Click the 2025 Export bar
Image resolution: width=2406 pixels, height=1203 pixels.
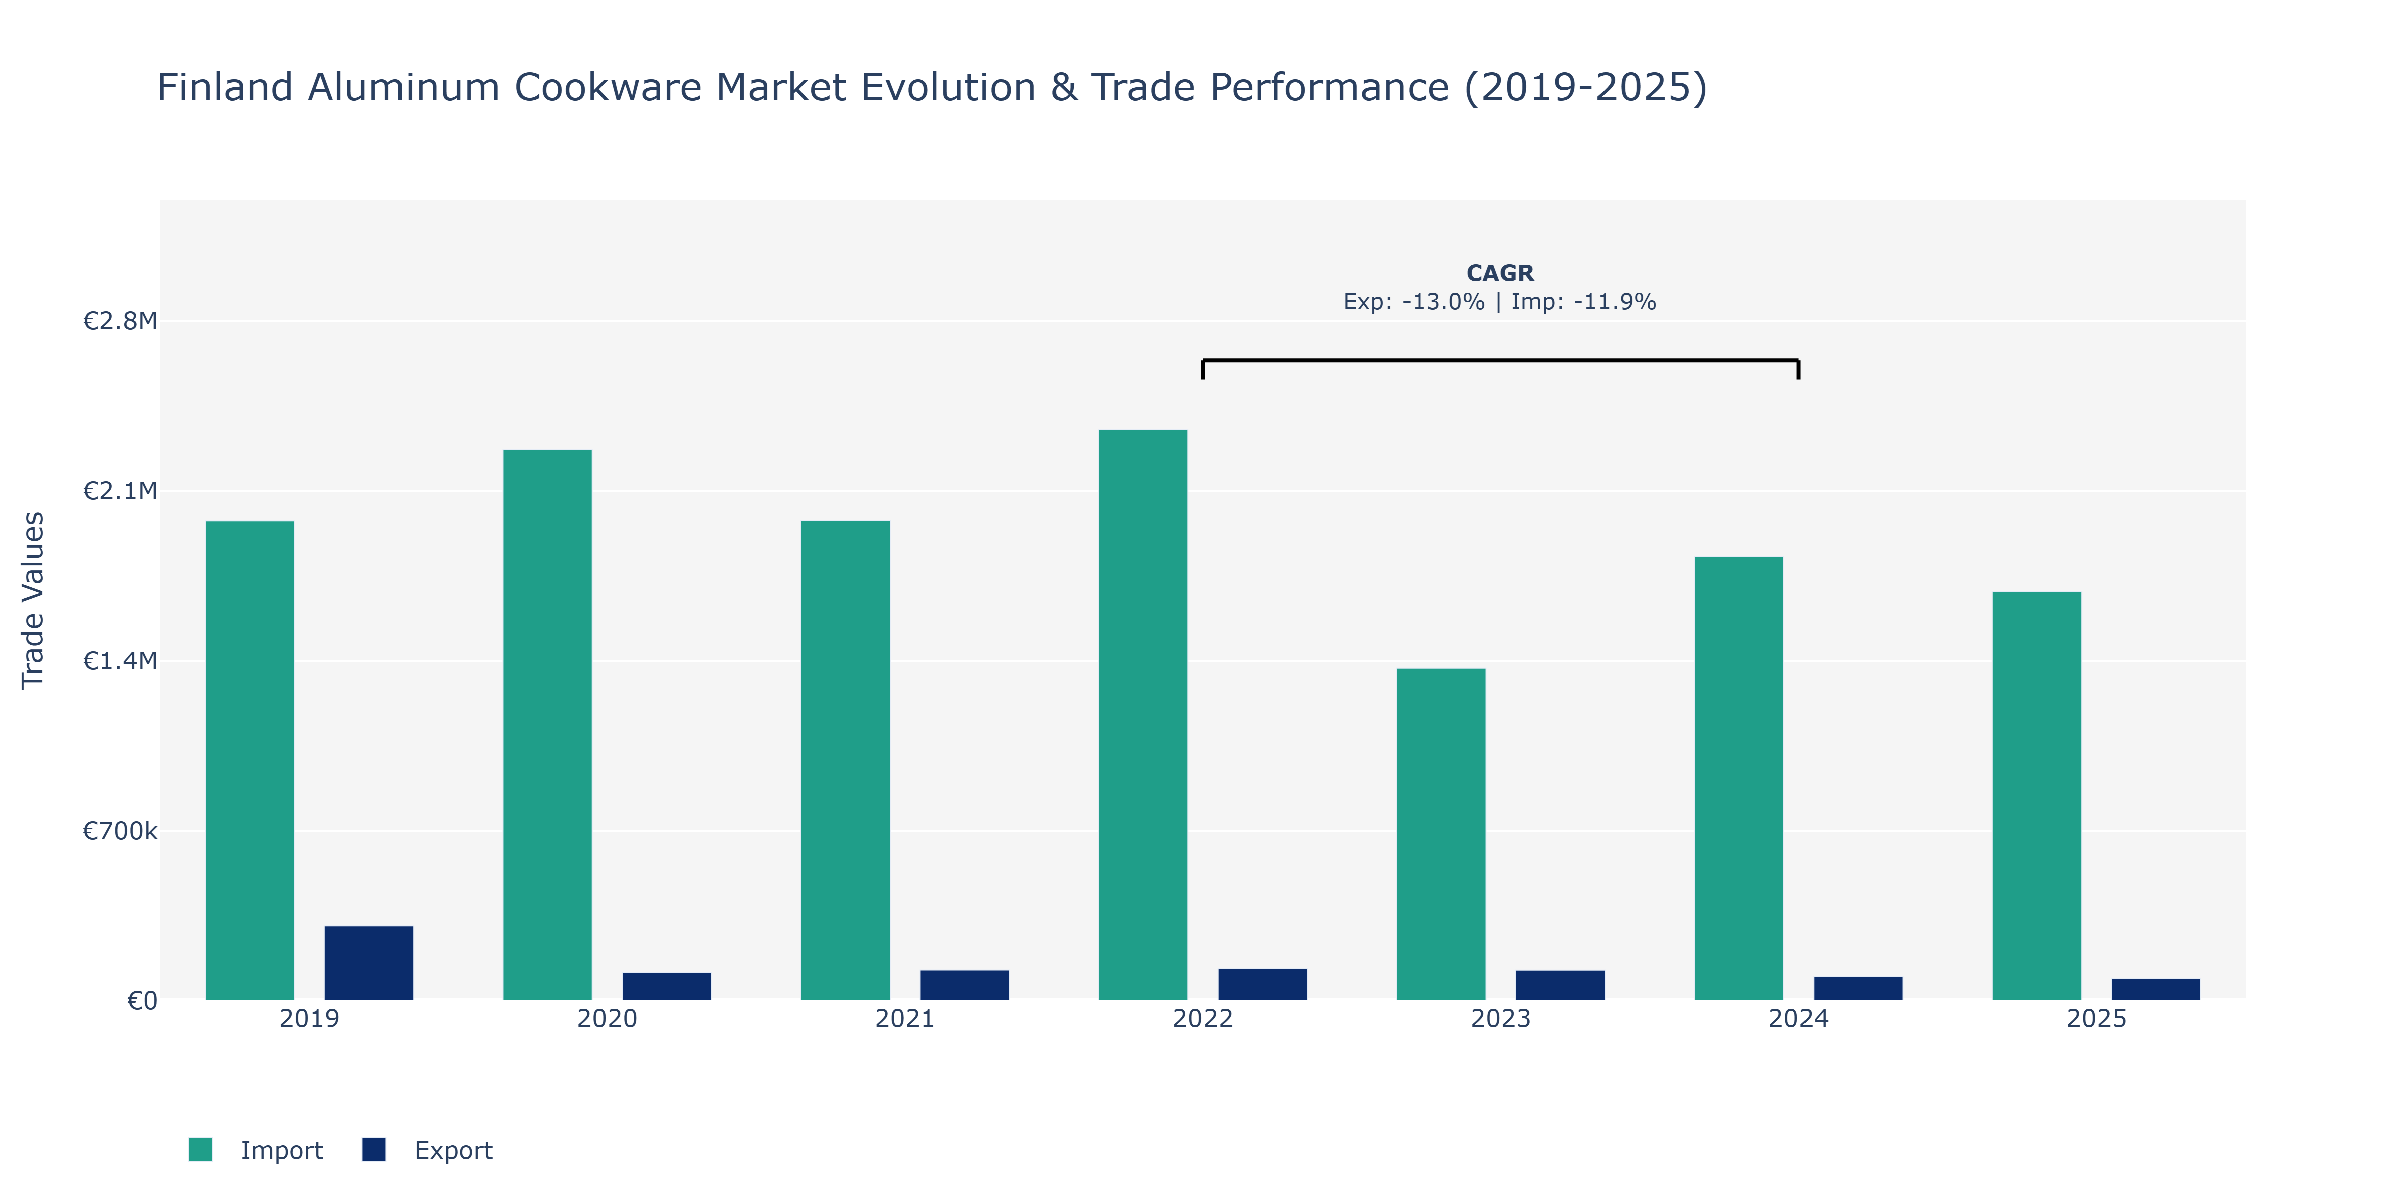tap(2156, 989)
